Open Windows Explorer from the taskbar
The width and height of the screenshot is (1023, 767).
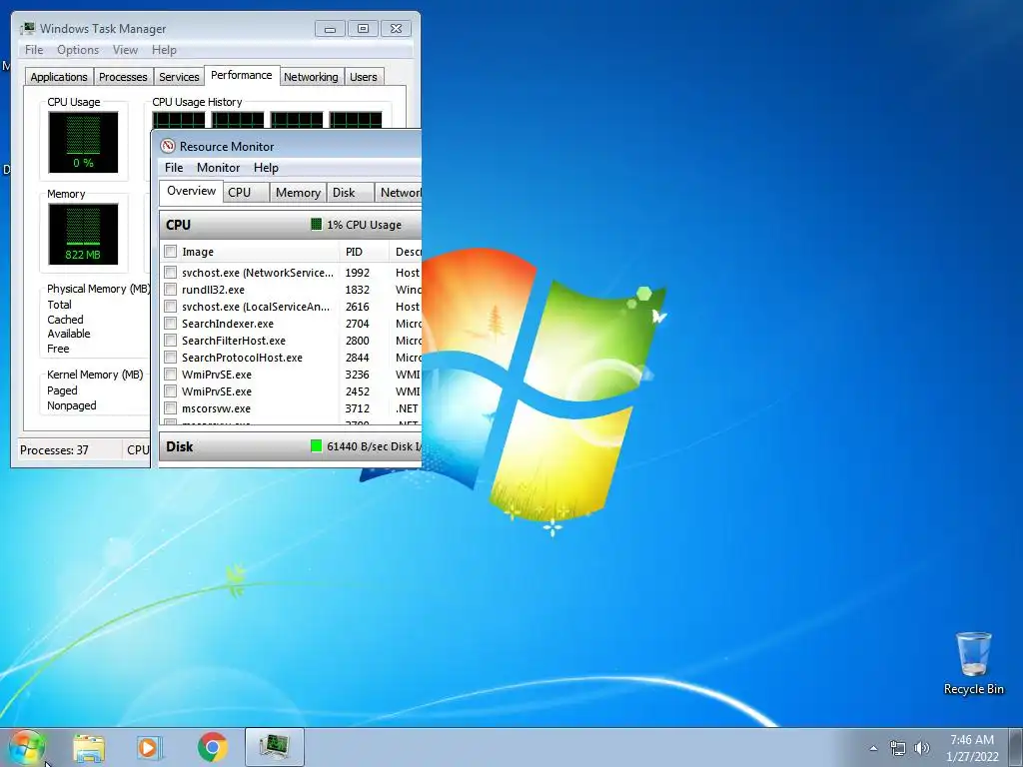pos(89,747)
